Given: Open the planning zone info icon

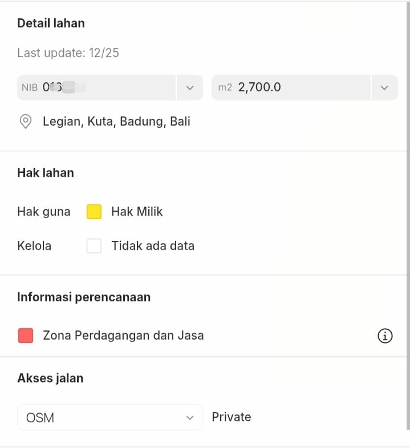Looking at the screenshot, I should pos(385,336).
